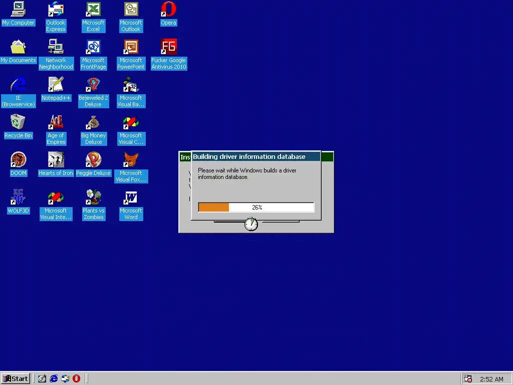Click the Big Money Deluxe icon
Image resolution: width=513 pixels, height=385 pixels.
coord(93,130)
